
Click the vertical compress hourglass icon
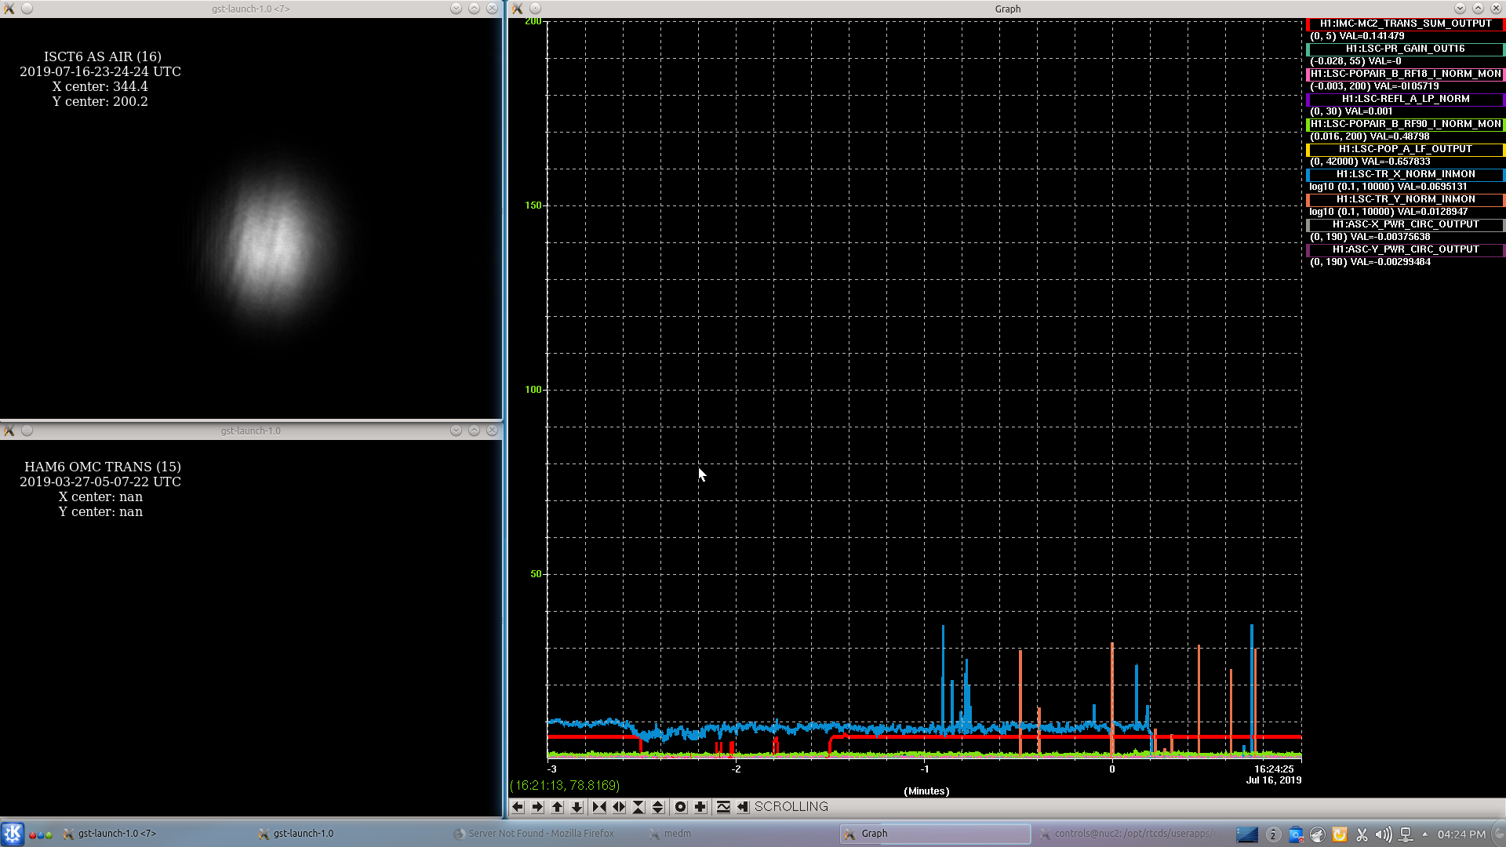point(638,806)
